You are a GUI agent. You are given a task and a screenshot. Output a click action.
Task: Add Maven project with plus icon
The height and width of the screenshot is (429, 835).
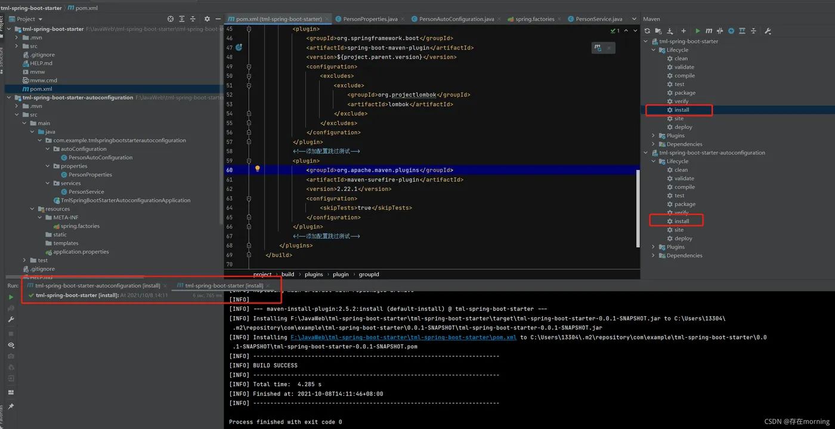coord(684,31)
